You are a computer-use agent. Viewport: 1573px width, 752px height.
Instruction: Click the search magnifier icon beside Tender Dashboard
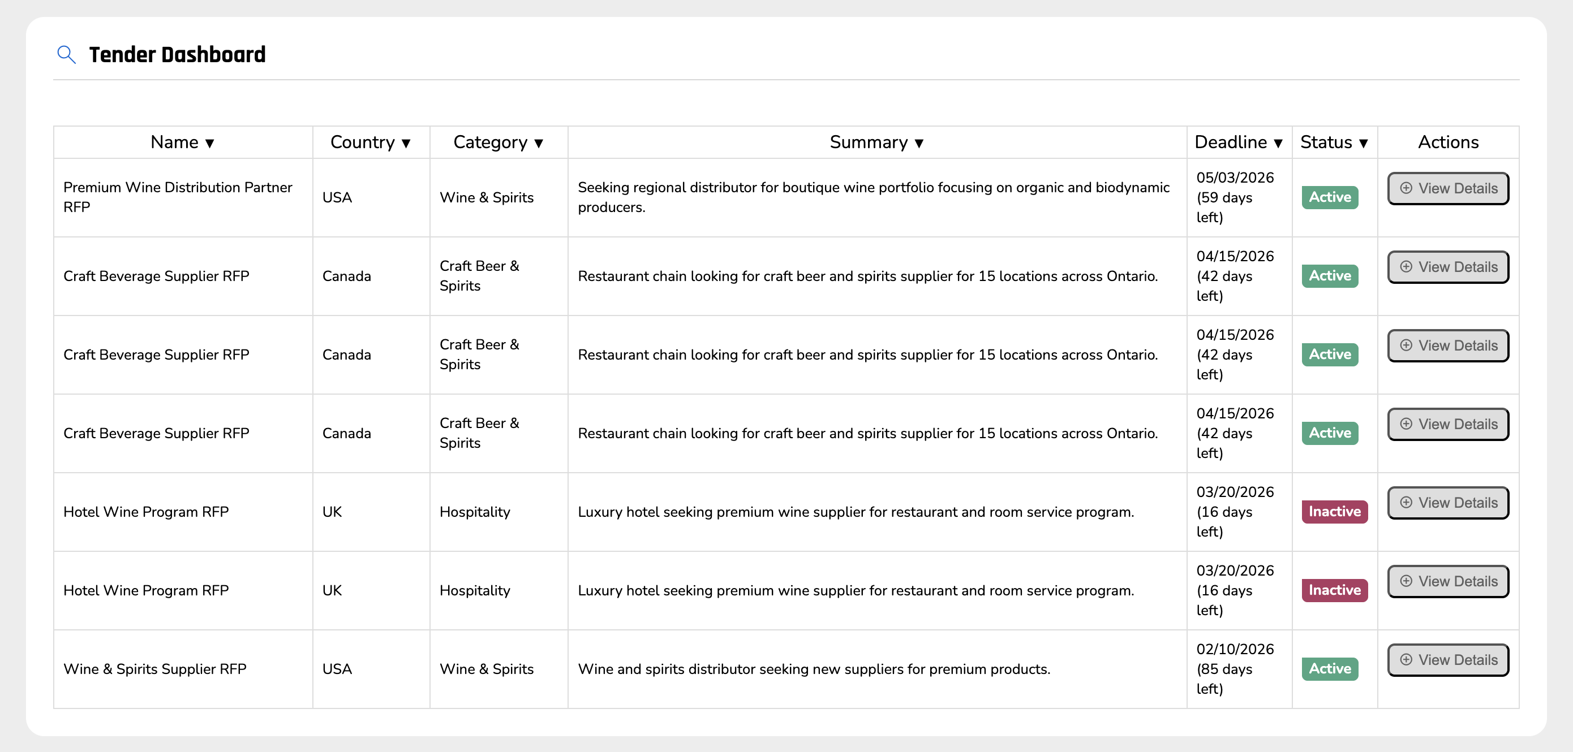pos(66,55)
